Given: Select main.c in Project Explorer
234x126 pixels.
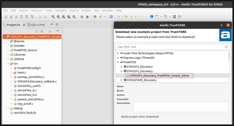Looking at the screenshot, I should coord(22,72).
